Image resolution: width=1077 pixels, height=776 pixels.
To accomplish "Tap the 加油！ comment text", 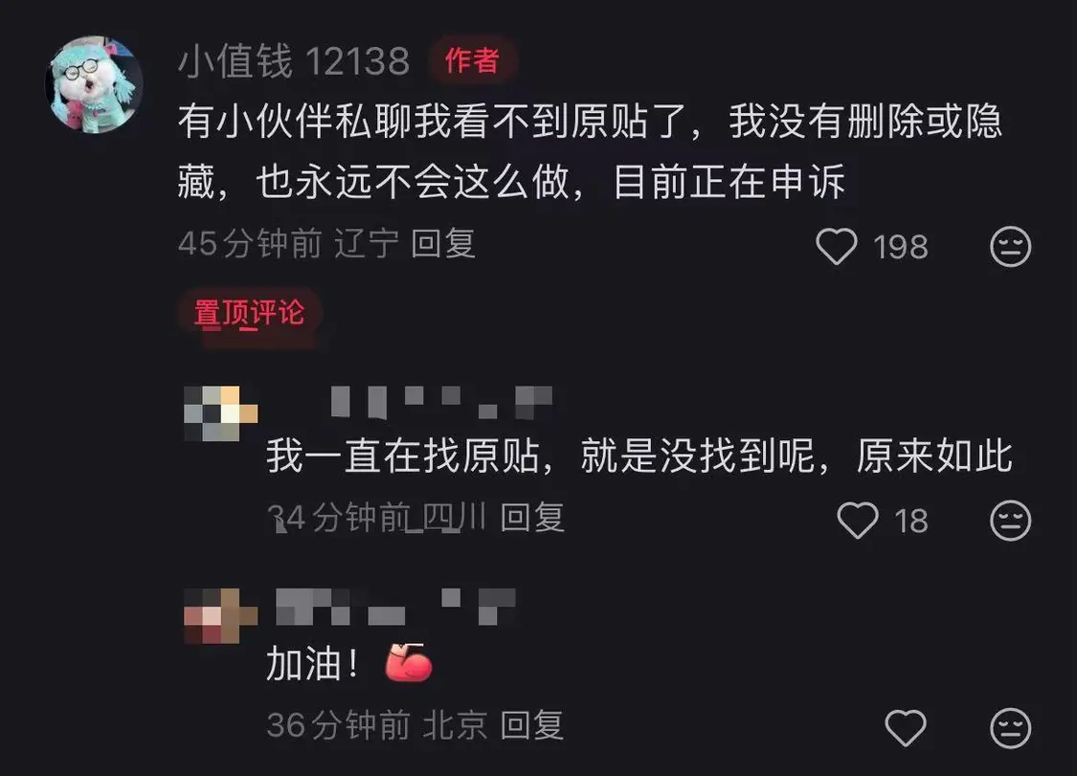I will click(x=312, y=663).
